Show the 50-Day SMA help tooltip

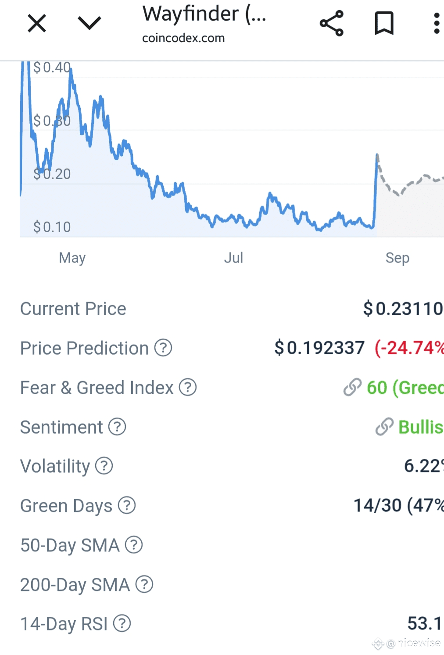point(134,545)
